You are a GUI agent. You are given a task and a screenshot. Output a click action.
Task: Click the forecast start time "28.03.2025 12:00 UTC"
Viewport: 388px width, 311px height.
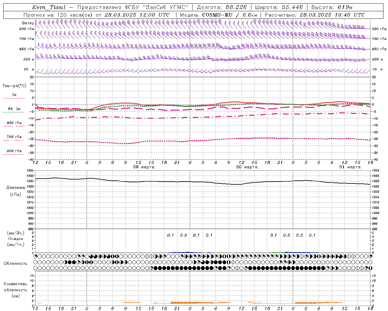[x=137, y=15]
